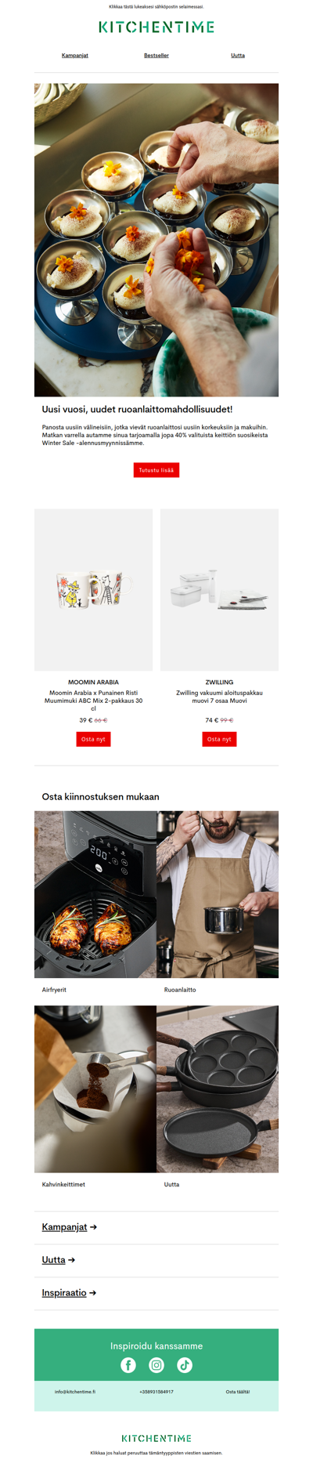Image resolution: width=313 pixels, height=1478 pixels.
Task: Open the Zwilling vacuum set image
Action: [219, 589]
